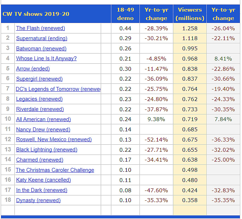
Task: Follow the Roswell, New Mexico link
Action: 54,139
